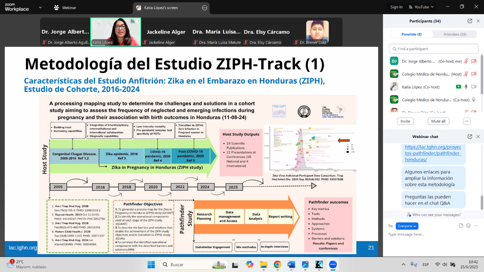Open Task View on the taskbar
The height and width of the screenshot is (272, 484).
[x=235, y=265]
